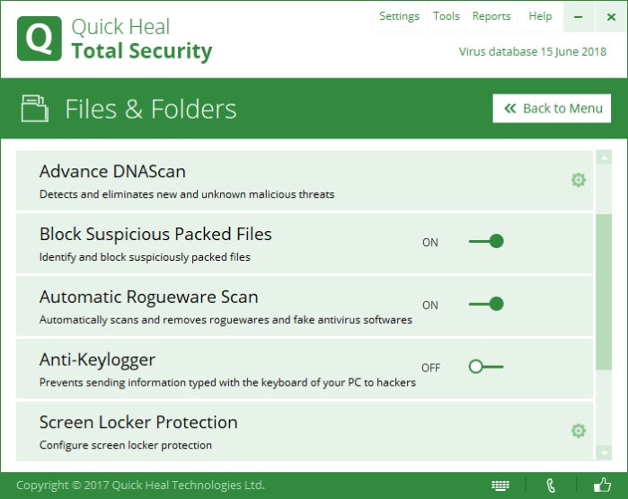Click the Anti-Keylogger OFF status label

coord(430,368)
